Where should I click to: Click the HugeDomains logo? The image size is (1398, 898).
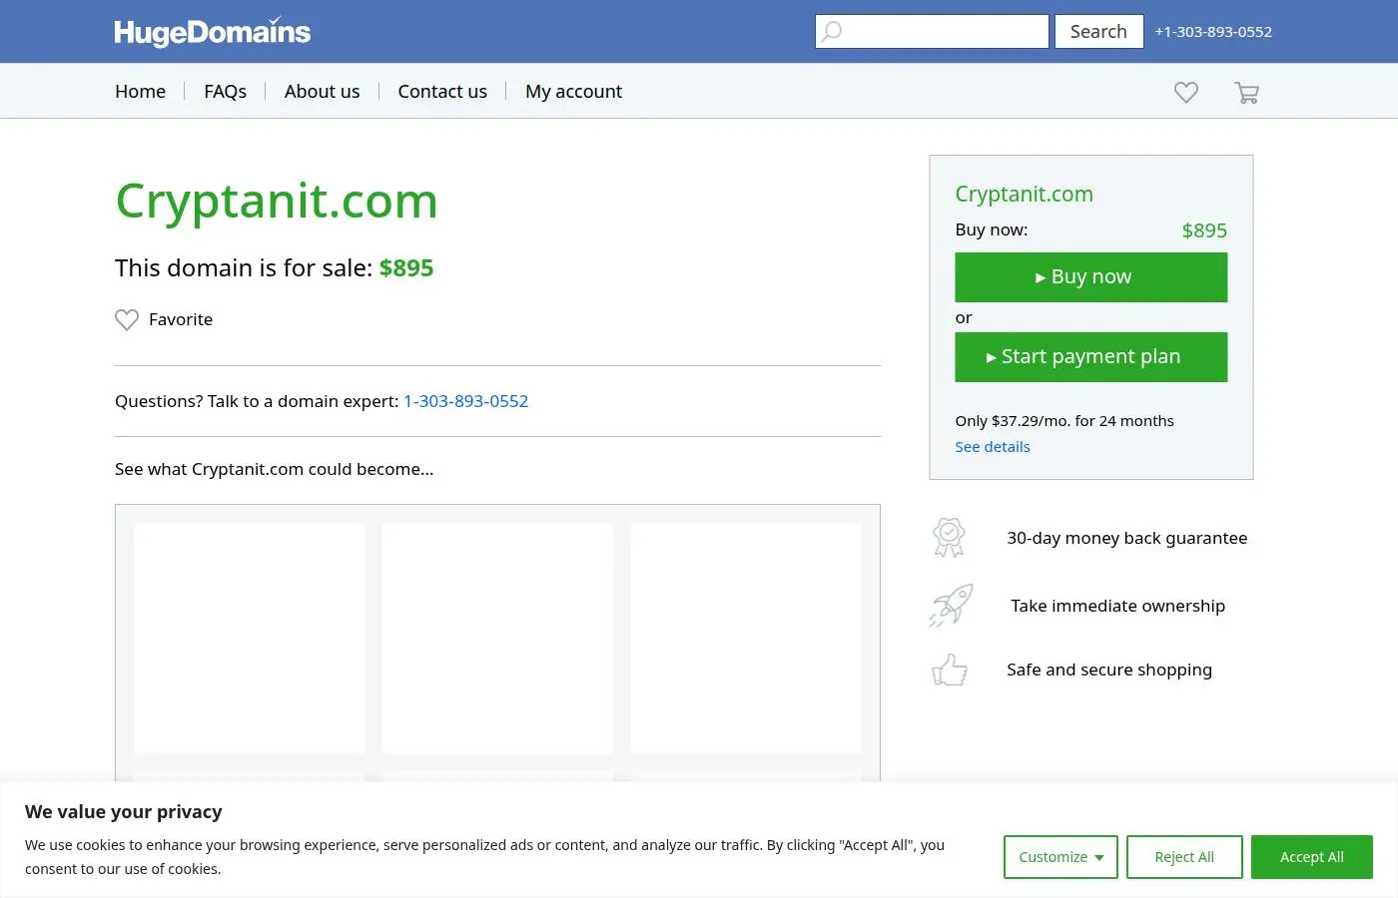tap(213, 32)
